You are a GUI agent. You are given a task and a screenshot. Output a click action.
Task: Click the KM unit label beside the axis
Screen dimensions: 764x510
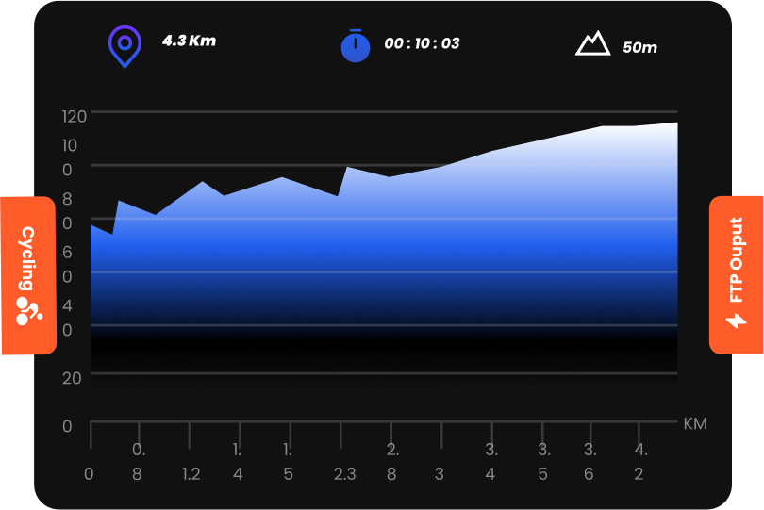694,424
